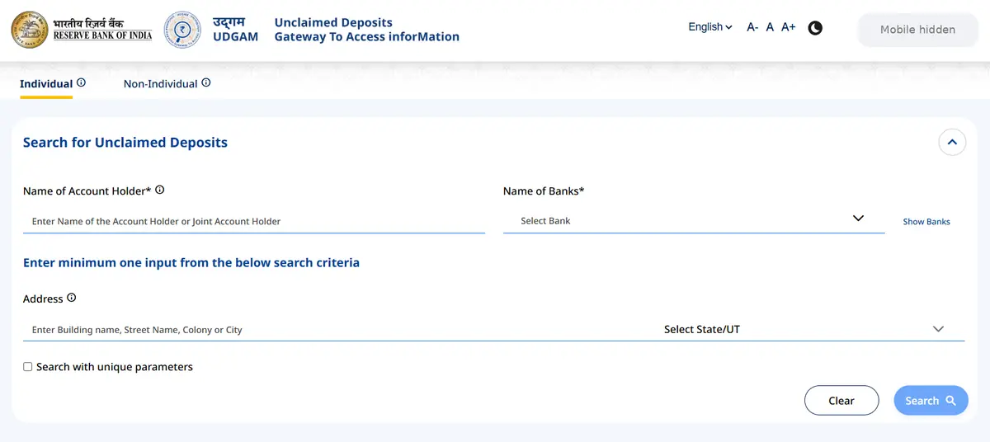Switch to the Individual tab
Screen dimensions: 990x442
pyautogui.click(x=46, y=83)
